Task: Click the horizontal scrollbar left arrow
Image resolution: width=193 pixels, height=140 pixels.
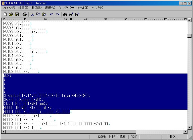Action: [3, 132]
